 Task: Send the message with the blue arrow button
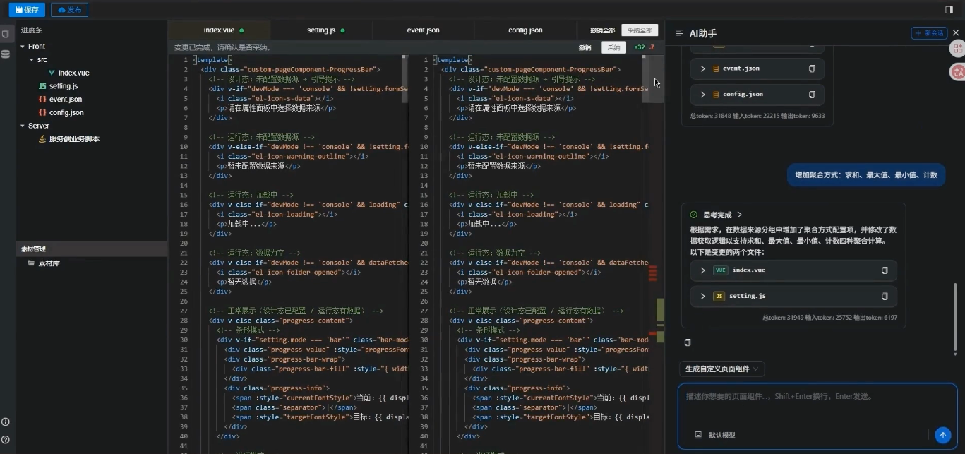(x=942, y=435)
